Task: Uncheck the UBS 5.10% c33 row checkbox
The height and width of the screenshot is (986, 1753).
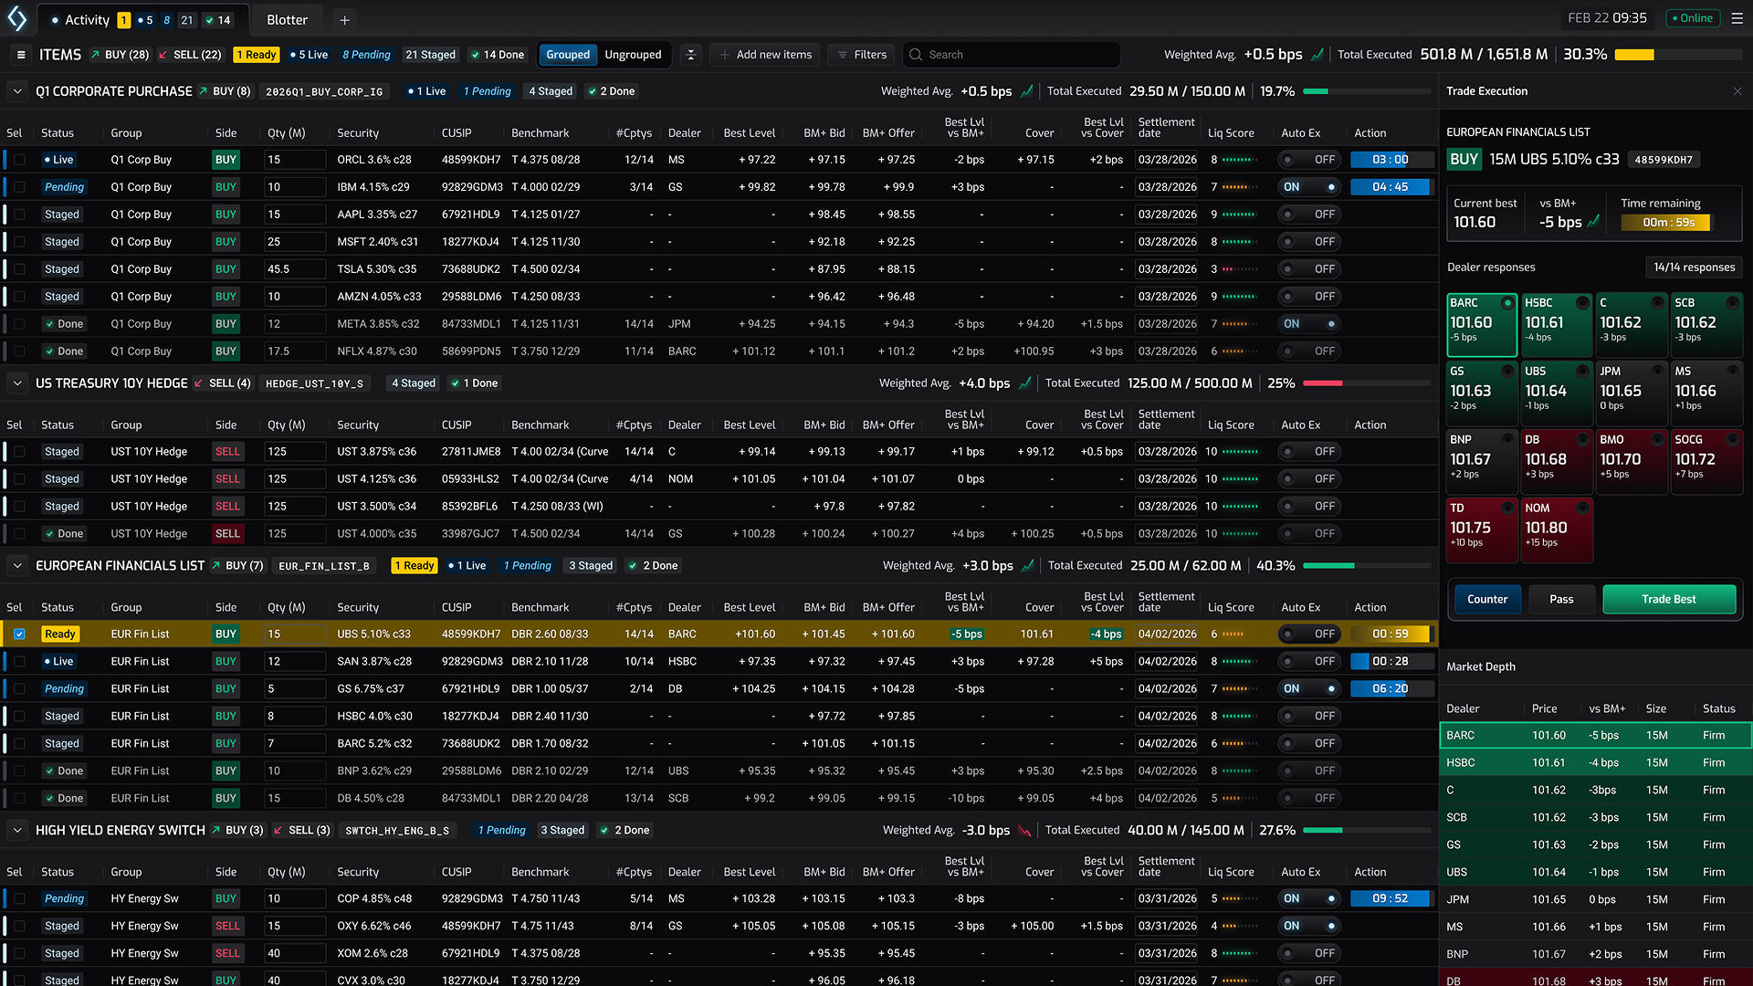Action: pyautogui.click(x=19, y=634)
